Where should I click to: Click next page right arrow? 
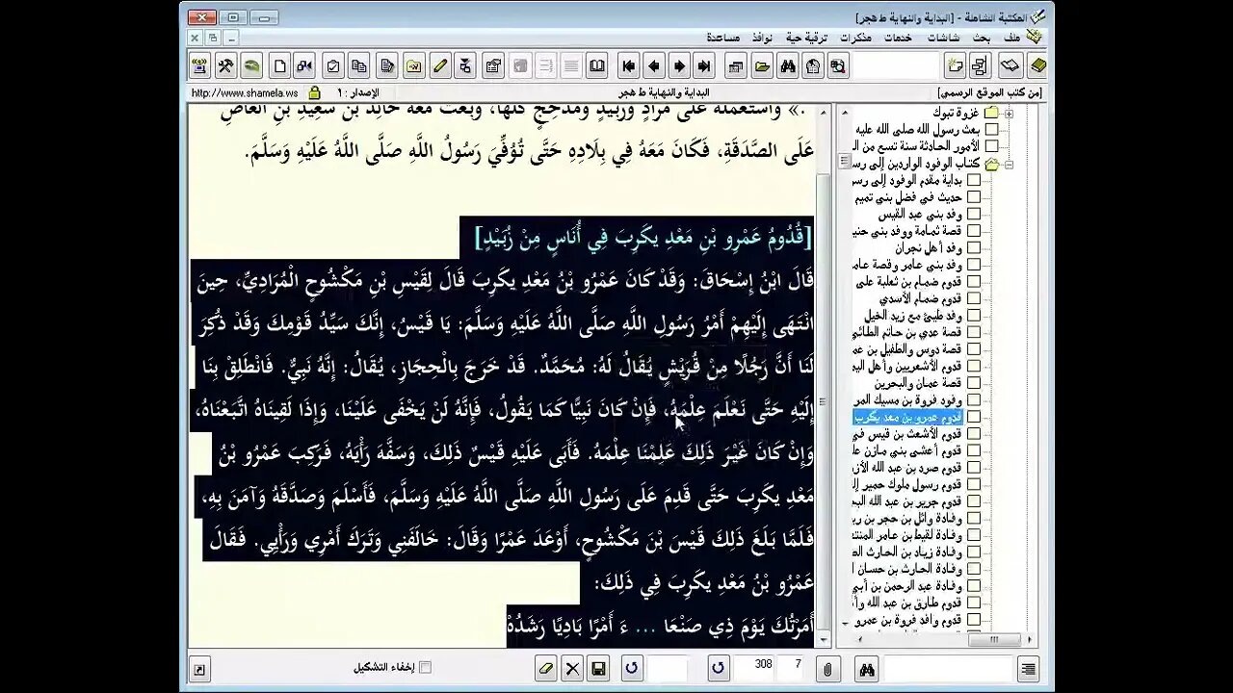click(678, 66)
